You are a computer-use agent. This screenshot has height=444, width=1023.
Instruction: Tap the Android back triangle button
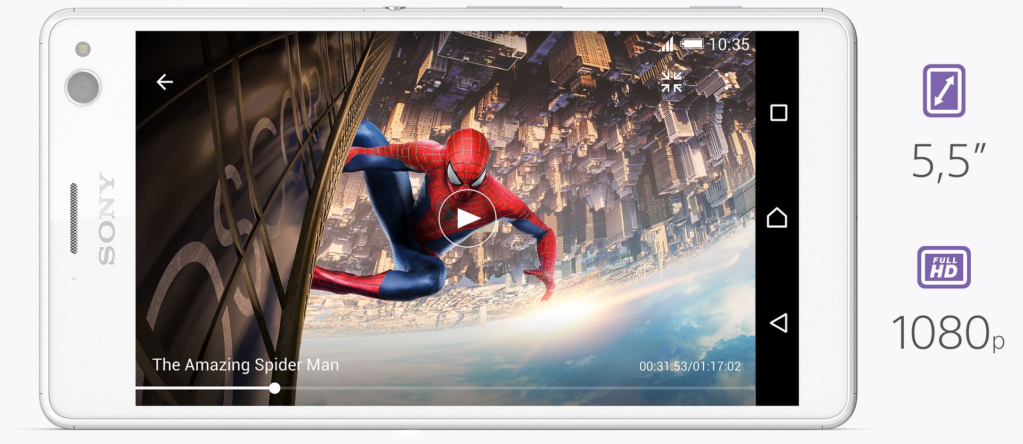(x=778, y=322)
